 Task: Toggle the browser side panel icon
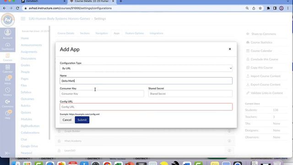tap(275, 8)
